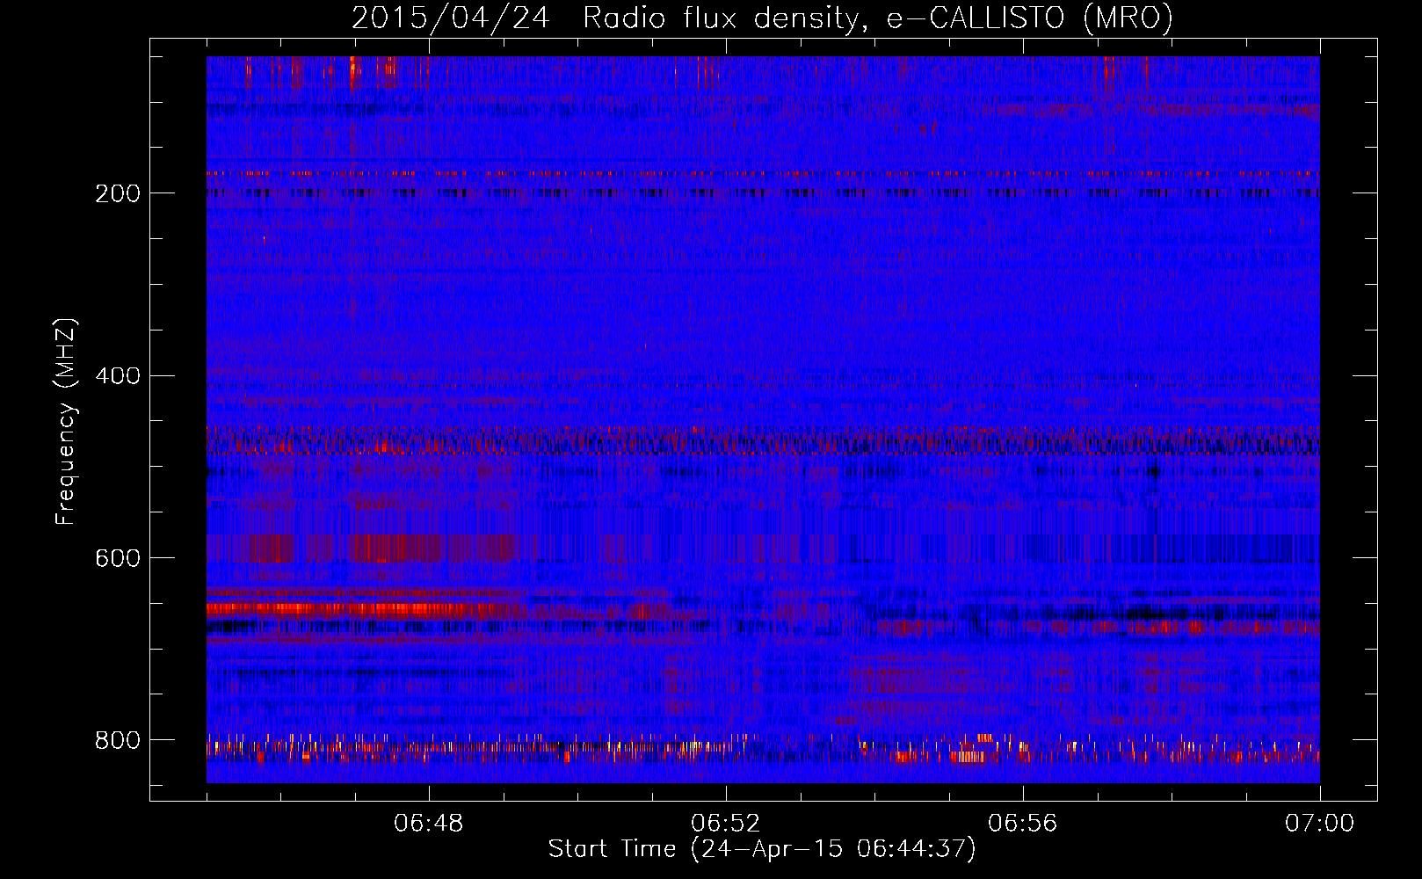Click the 06:56 time tick label

[x=1023, y=824]
